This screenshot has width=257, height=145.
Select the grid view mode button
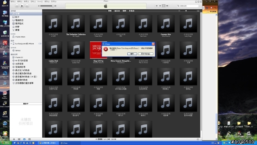pos(163,6)
